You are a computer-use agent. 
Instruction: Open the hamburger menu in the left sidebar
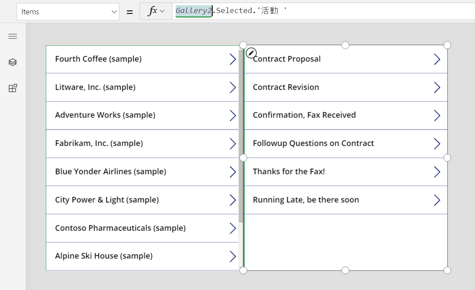pos(13,37)
